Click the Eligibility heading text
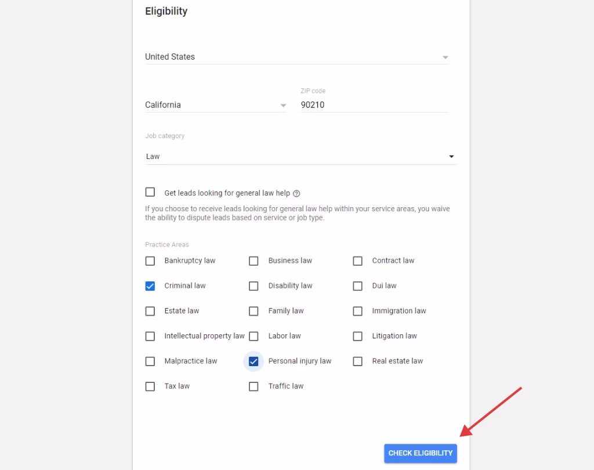The height and width of the screenshot is (470, 594). [166, 12]
